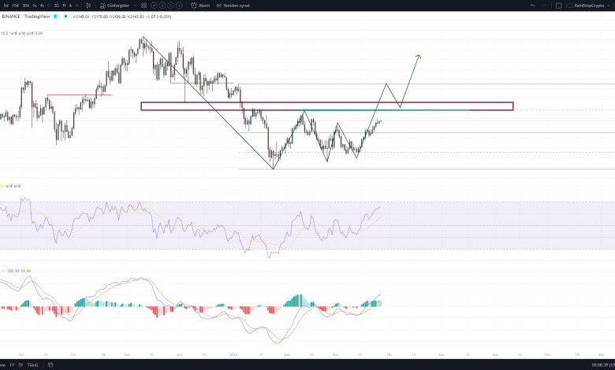615x370 pixels.
Task: Open the chart layout square icon
Action: pos(559,6)
